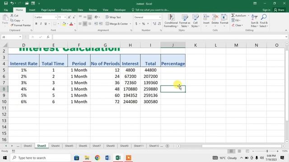The image size is (289, 162).
Task: Switch to Normal view in status bar
Action: pos(231,151)
